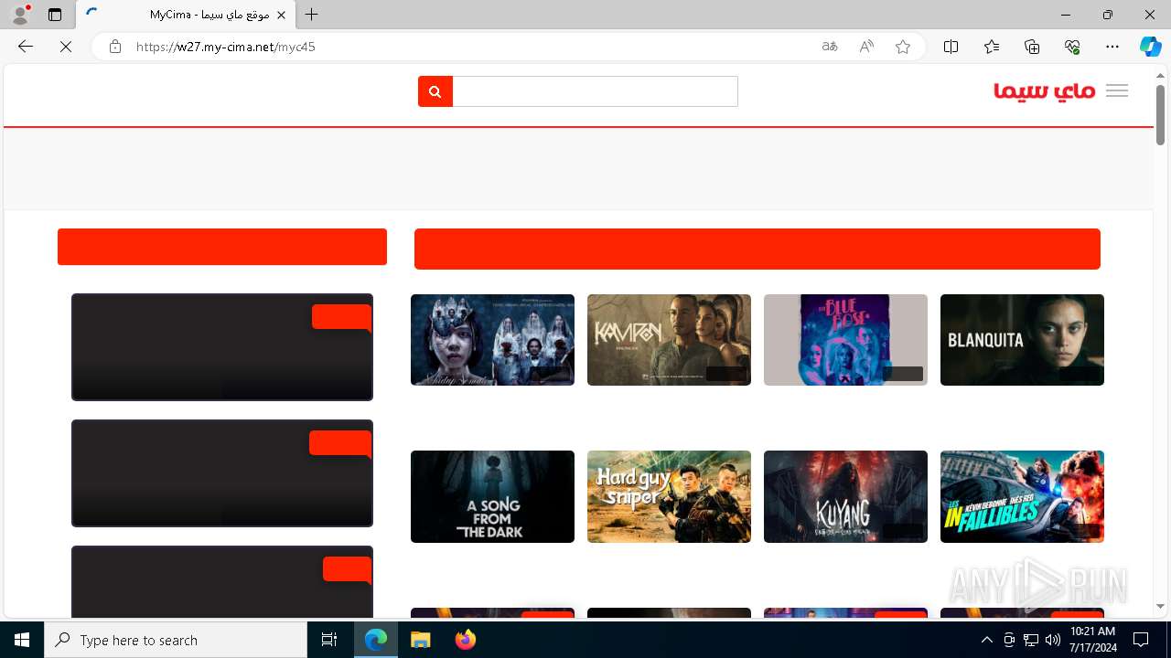The image size is (1171, 658).
Task: Open Browser essentials heart icon
Action: pos(1072,47)
